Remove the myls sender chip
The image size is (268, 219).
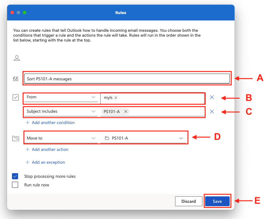click(116, 98)
